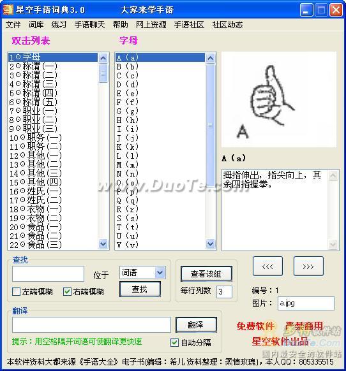Viewport: 346px width, 371px height.
Task: Toggle the 自动分隔 checkbox
Action: point(175,342)
